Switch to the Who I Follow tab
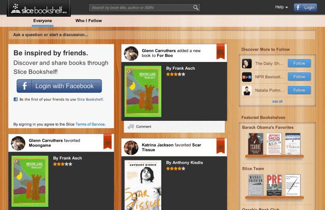 pyautogui.click(x=88, y=21)
